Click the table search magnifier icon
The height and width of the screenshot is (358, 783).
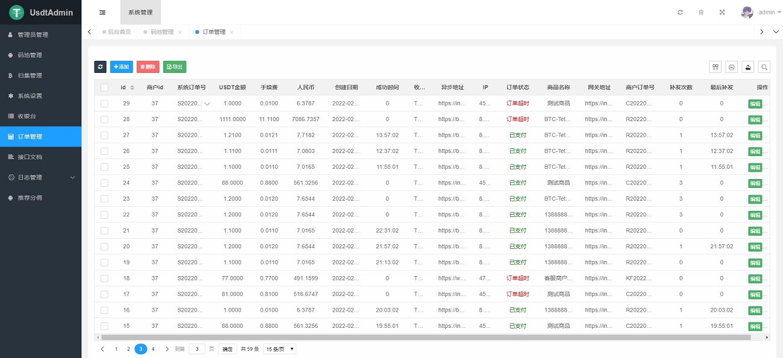pyautogui.click(x=764, y=67)
